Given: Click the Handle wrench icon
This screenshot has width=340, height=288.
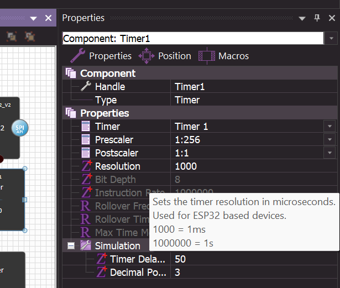Looking at the screenshot, I should click(86, 86).
